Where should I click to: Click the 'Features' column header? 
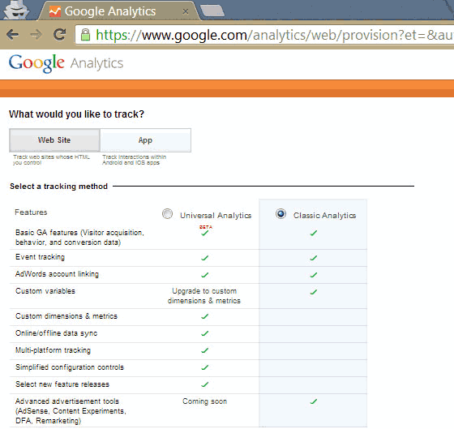tap(31, 212)
